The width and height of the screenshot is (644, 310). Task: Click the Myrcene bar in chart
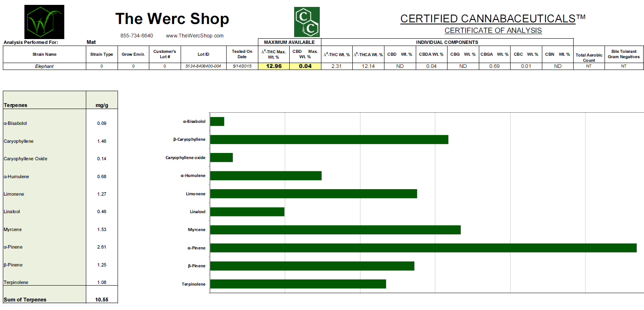point(335,230)
